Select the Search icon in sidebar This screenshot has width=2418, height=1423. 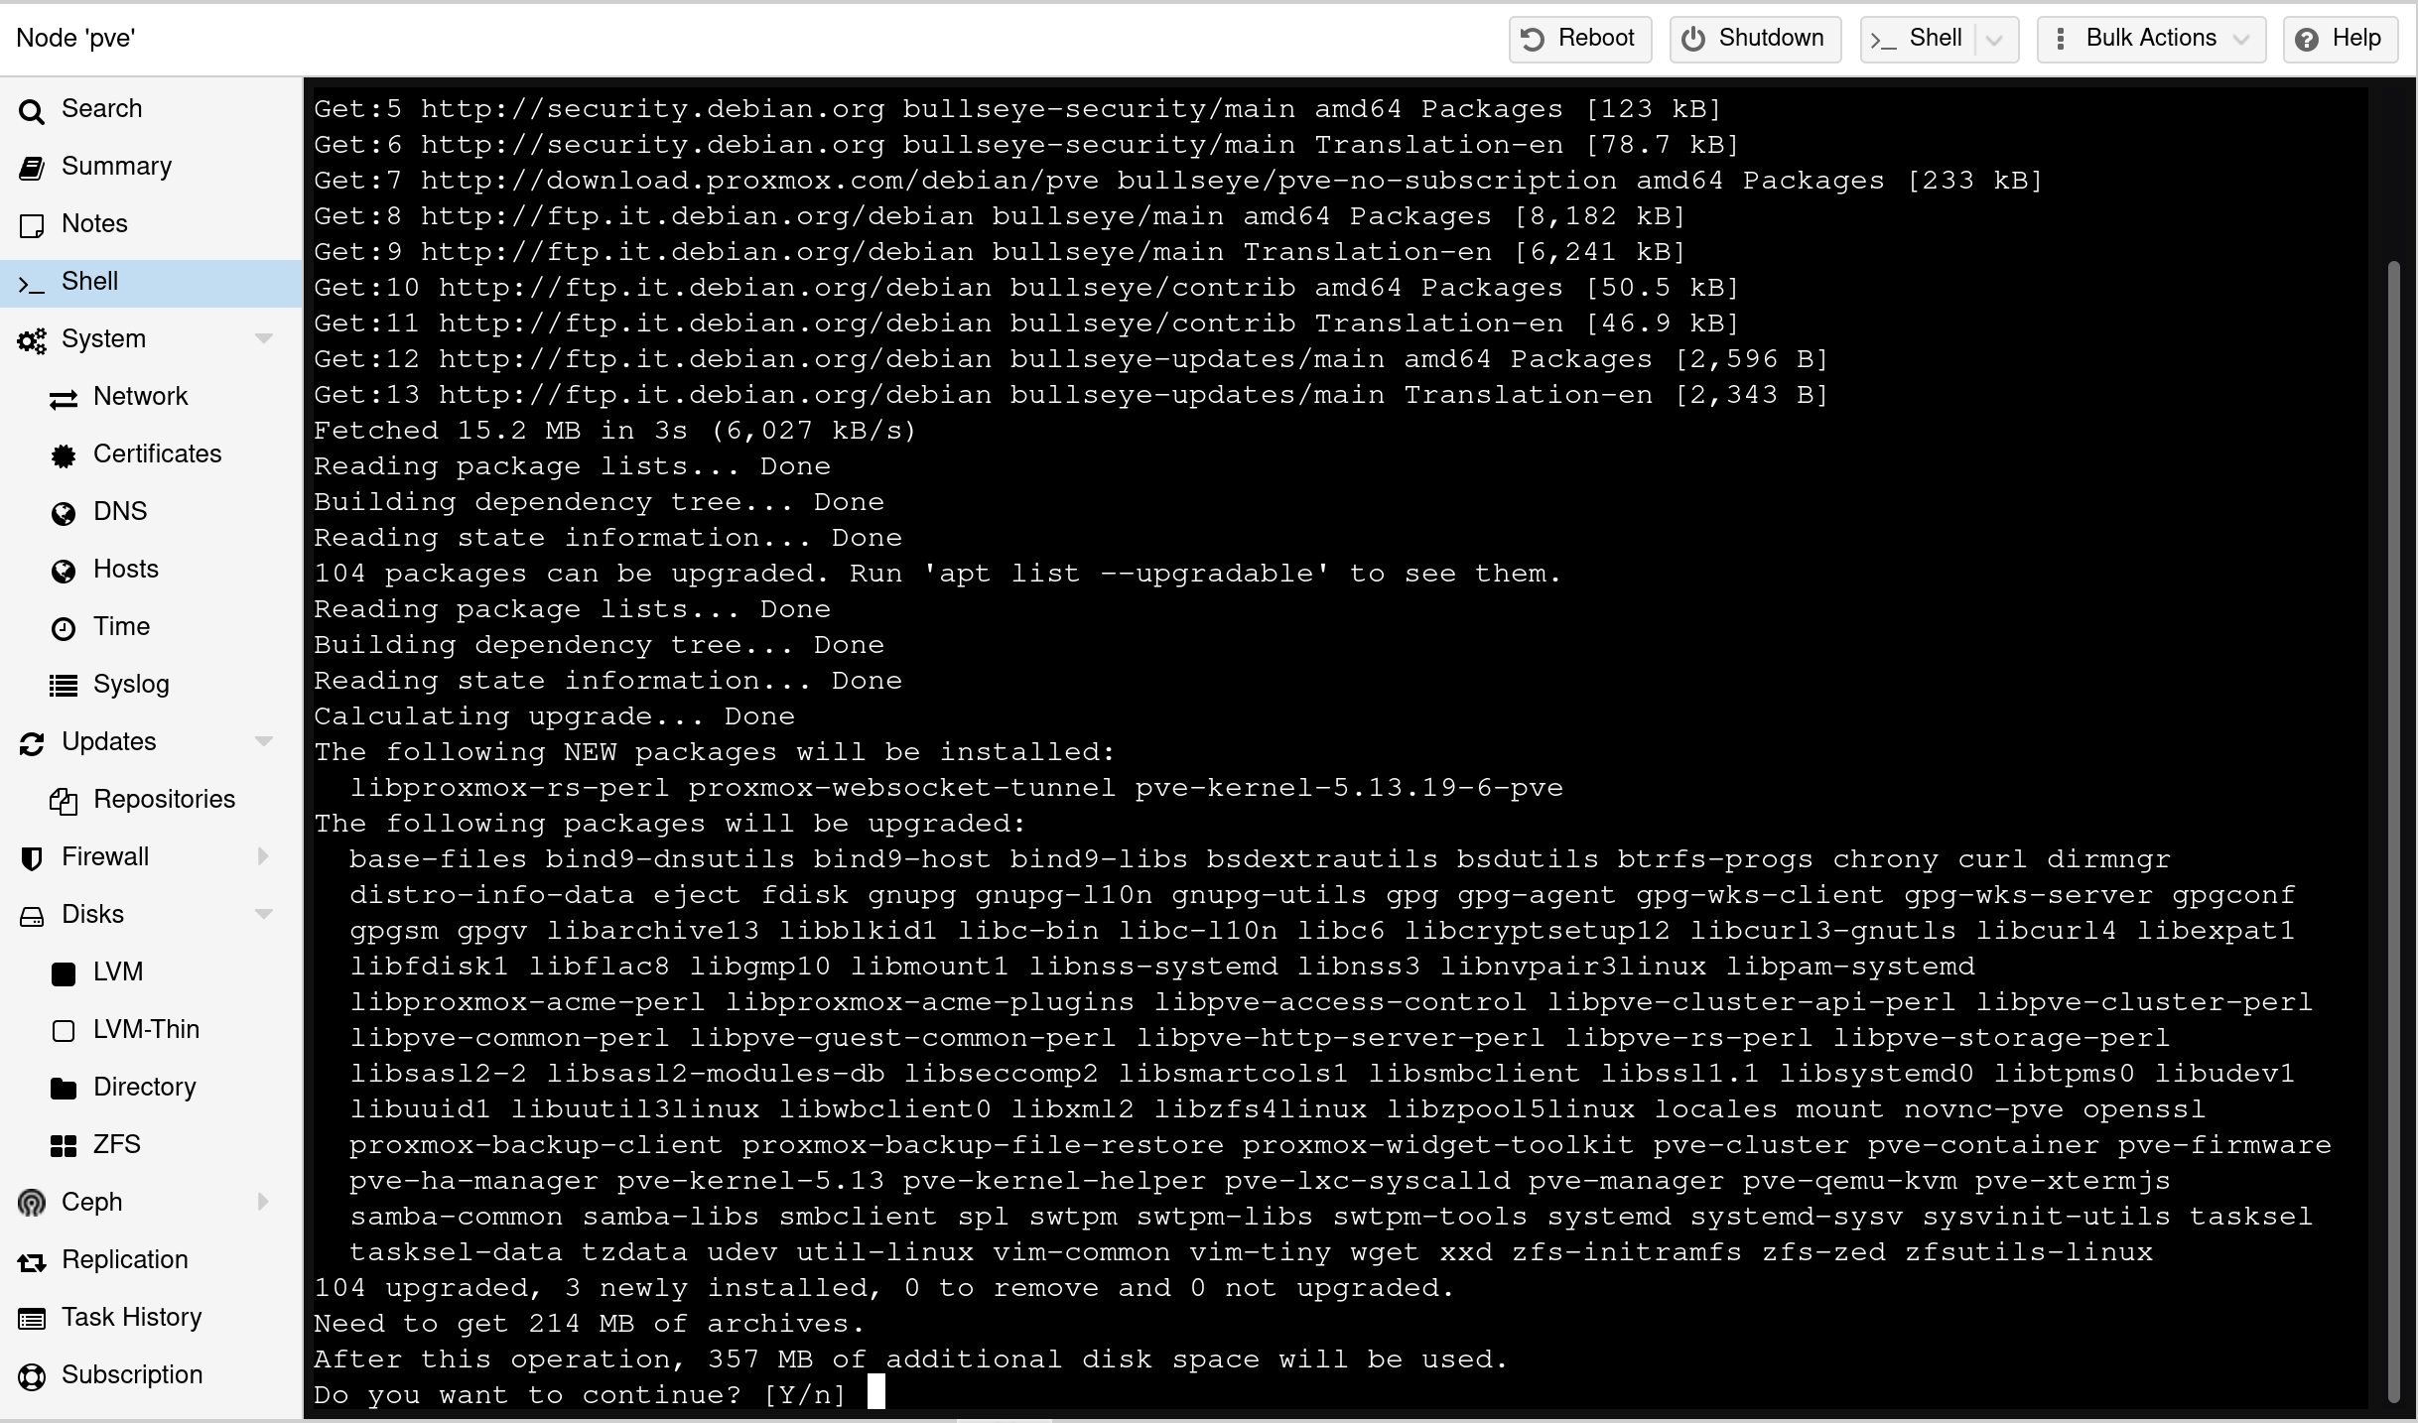coord(34,108)
